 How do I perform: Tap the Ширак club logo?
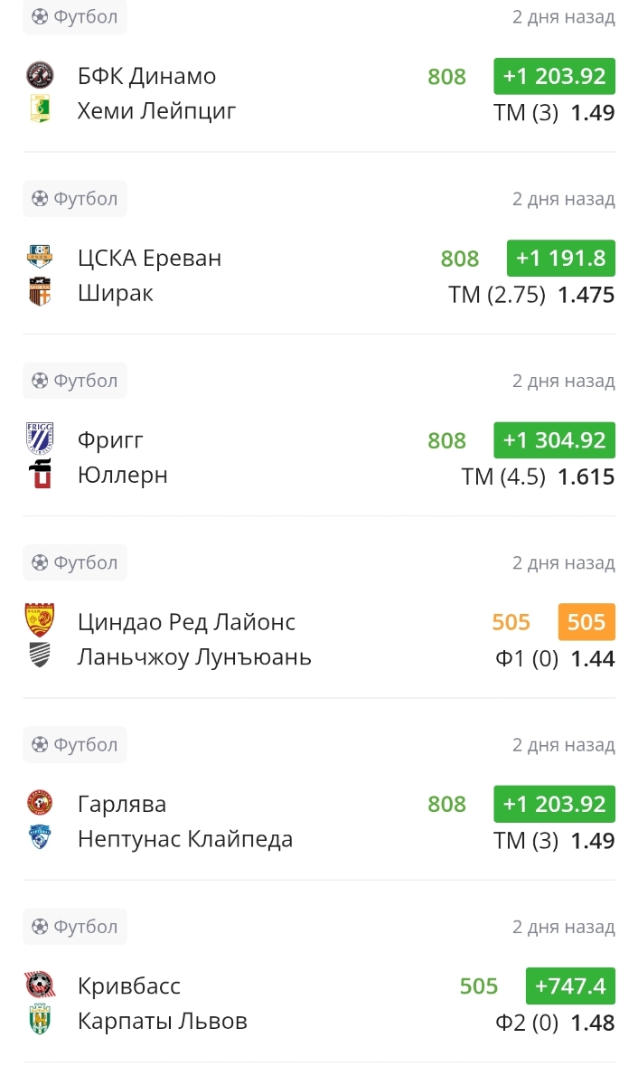pos(40,293)
